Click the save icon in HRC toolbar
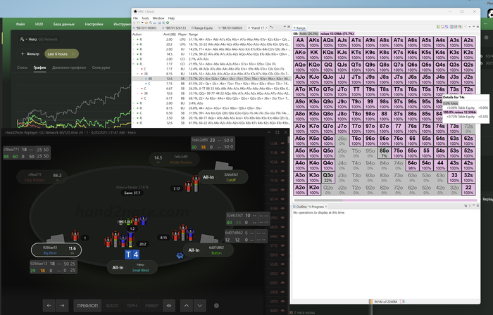Viewport: 493px width, 315px height. [x=159, y=23]
